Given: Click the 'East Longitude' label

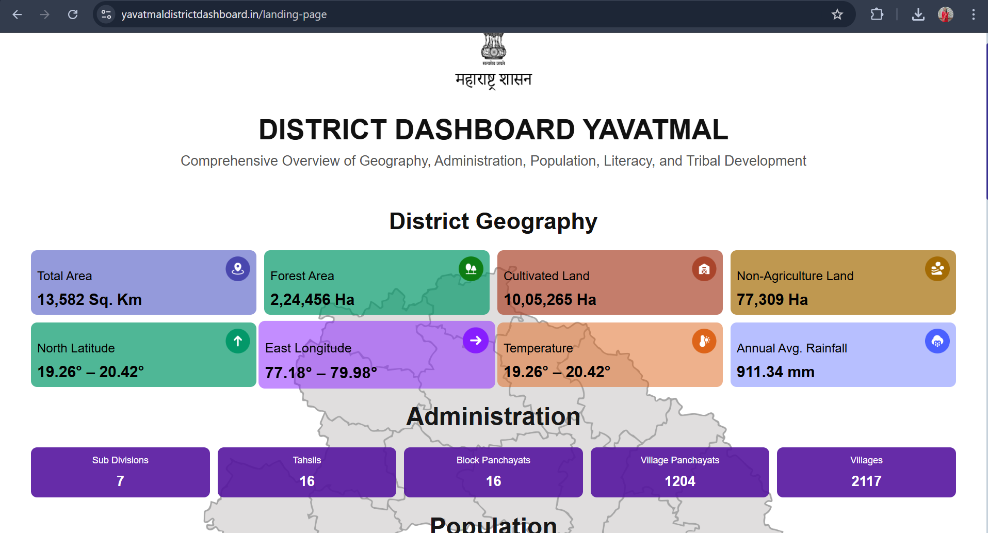Looking at the screenshot, I should coord(308,348).
